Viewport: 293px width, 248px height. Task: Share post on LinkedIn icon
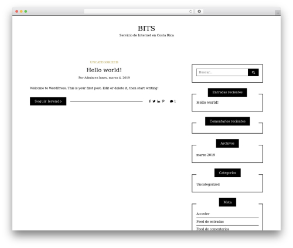[159, 101]
